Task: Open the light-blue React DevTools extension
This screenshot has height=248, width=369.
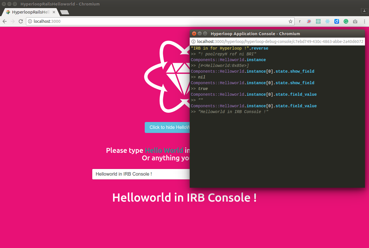Action: [x=327, y=21]
